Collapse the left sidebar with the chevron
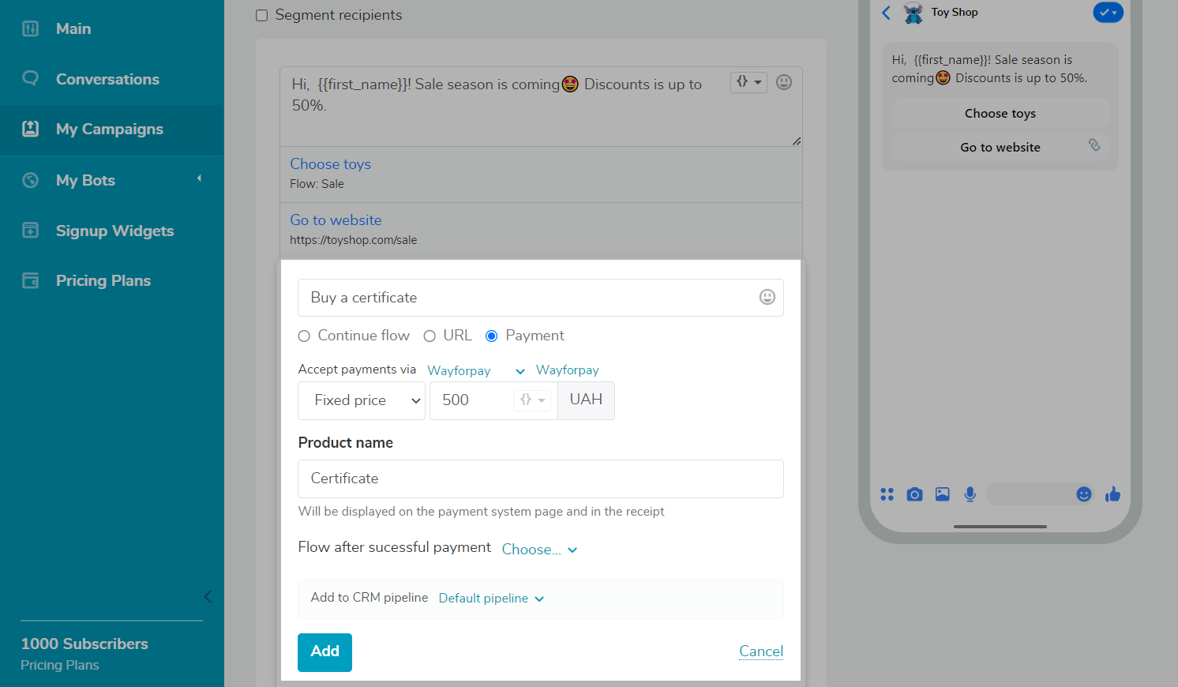 (x=208, y=596)
